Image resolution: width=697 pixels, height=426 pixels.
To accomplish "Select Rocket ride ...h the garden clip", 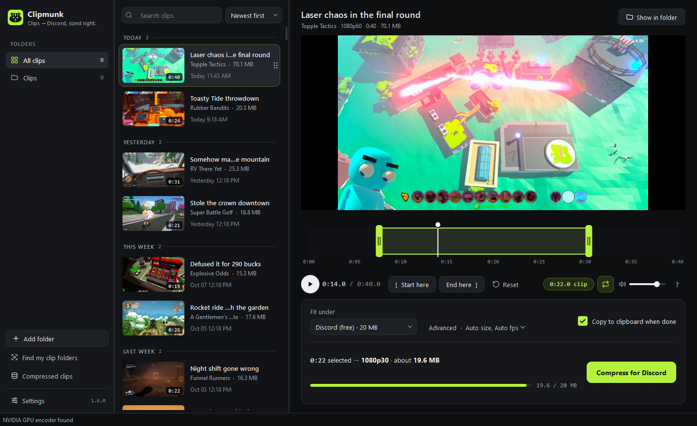I will 199,318.
